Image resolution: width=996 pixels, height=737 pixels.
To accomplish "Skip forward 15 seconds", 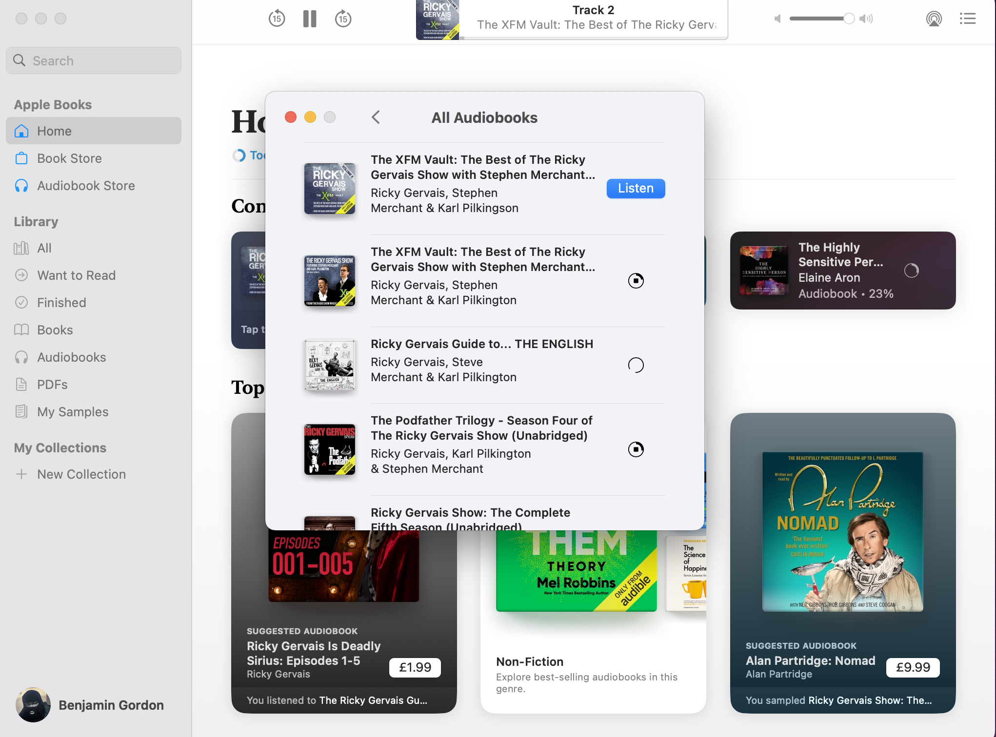I will click(343, 19).
